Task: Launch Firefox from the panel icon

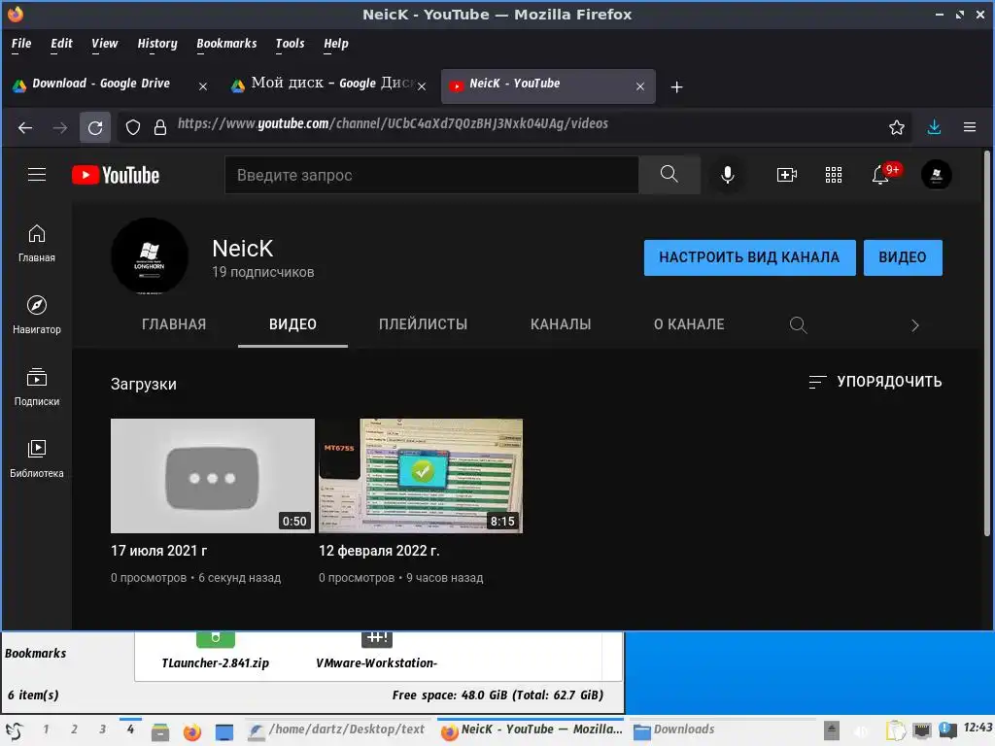Action: pos(191,732)
